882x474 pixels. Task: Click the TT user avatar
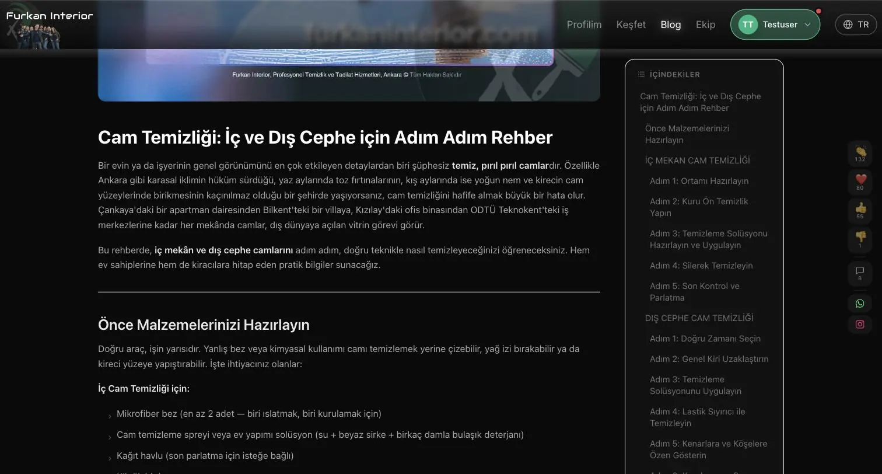click(x=748, y=25)
